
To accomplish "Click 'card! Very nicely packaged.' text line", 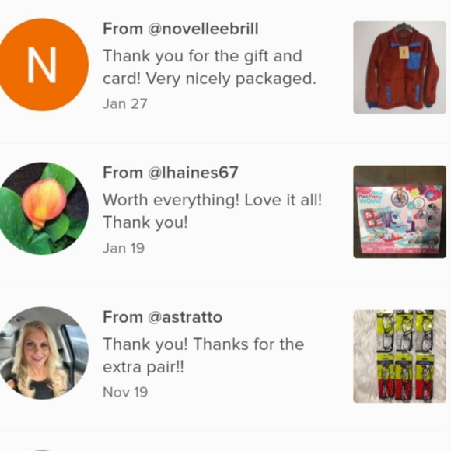I will pos(209,79).
